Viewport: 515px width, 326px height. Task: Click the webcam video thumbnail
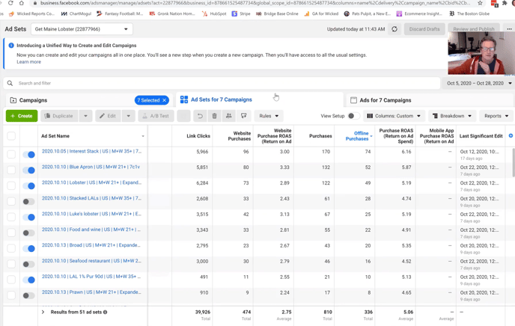pyautogui.click(x=481, y=53)
